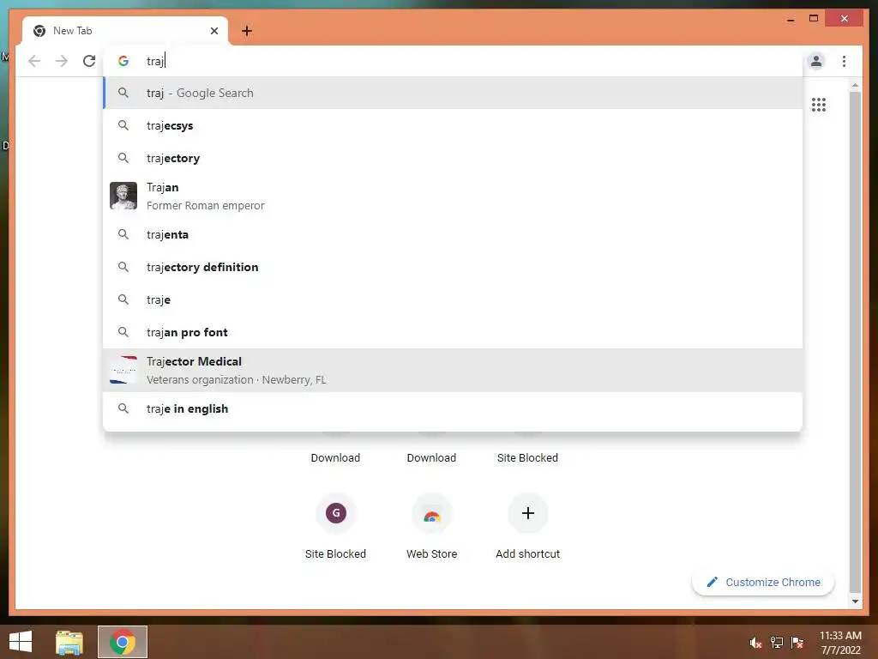878x659 pixels.
Task: Minimize the Chrome window
Action: coord(790,19)
